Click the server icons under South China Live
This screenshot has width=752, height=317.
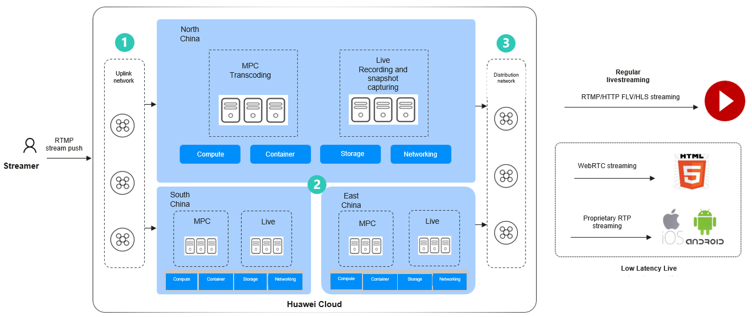(x=267, y=245)
